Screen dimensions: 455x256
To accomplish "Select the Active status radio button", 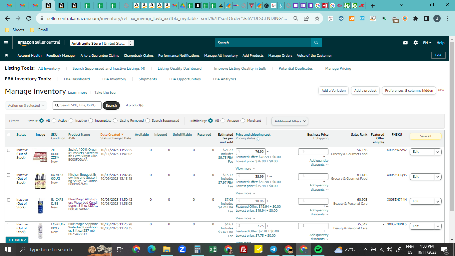I will (54, 121).
